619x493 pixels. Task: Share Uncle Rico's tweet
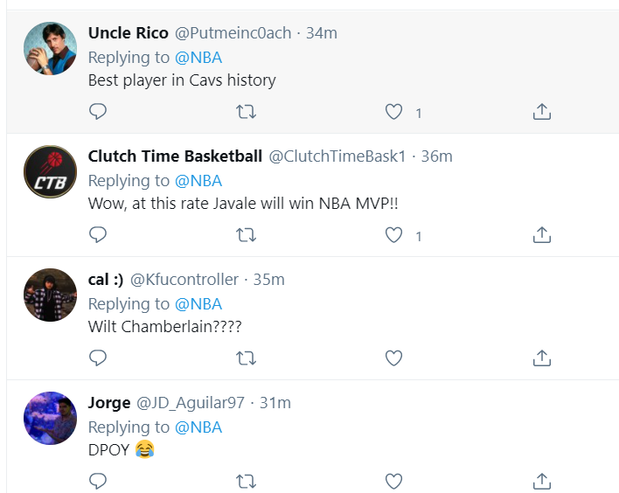(x=542, y=112)
